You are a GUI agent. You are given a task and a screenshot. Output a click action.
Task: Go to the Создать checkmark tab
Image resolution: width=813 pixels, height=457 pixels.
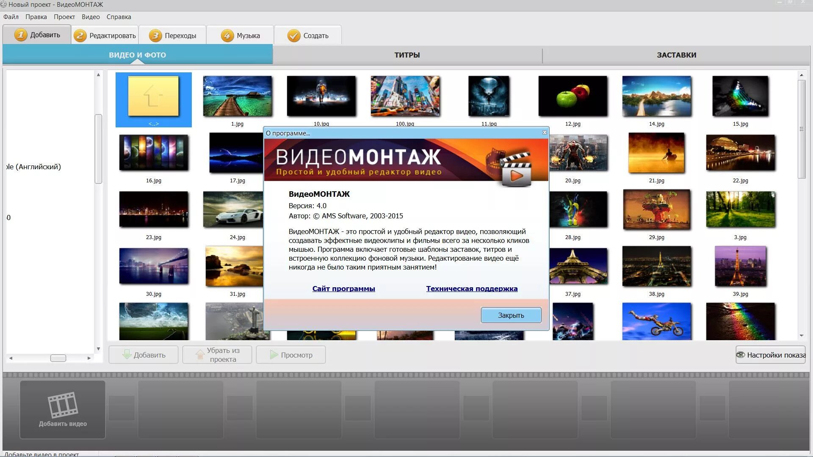coord(308,36)
